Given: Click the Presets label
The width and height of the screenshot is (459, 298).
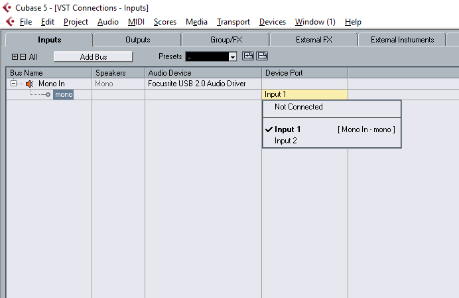Looking at the screenshot, I should (170, 56).
